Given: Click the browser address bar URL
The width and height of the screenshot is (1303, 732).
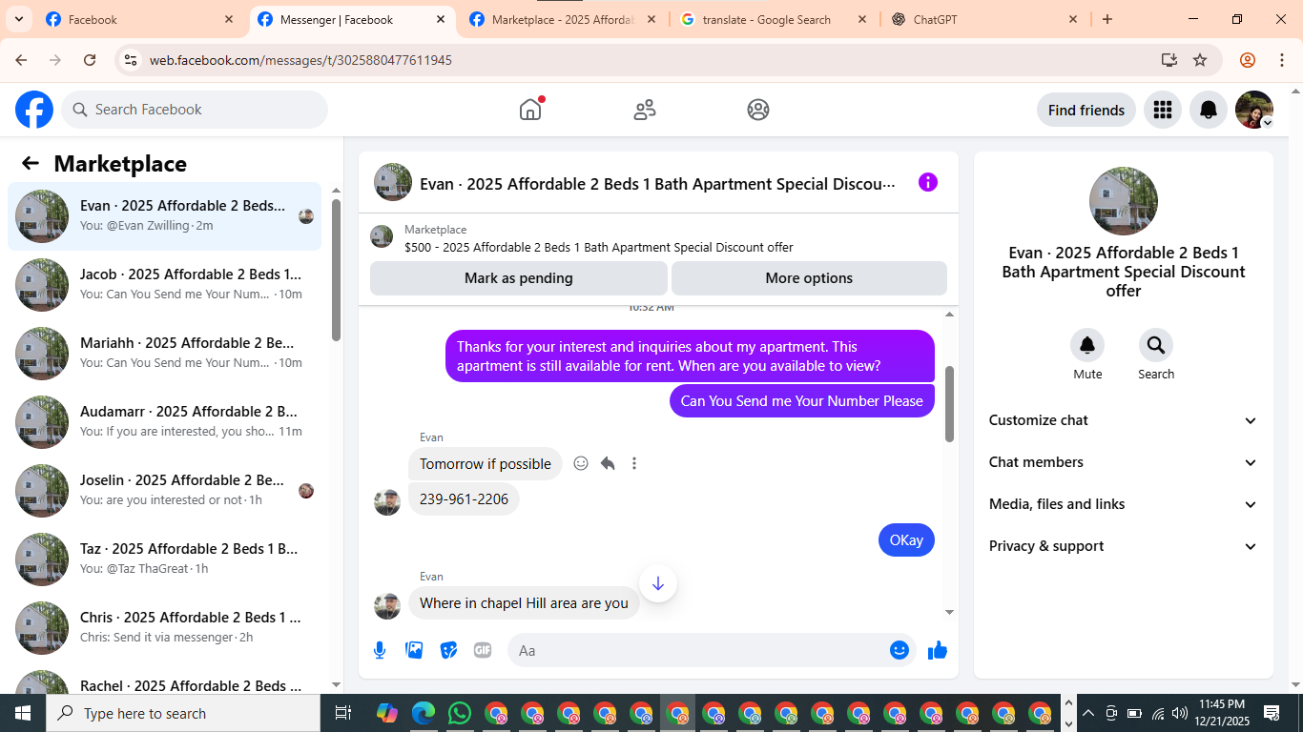Looking at the screenshot, I should click(x=300, y=60).
